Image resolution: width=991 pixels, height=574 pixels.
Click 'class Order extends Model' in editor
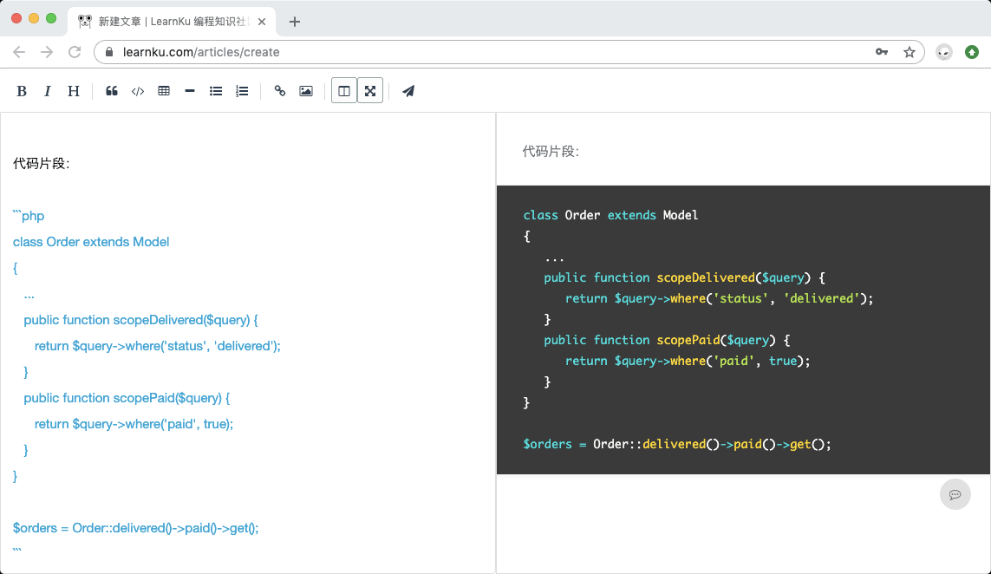coord(91,242)
